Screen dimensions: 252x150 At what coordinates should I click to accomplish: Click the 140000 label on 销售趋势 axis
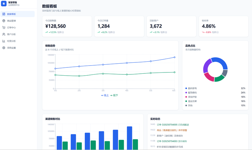click(x=51, y=55)
